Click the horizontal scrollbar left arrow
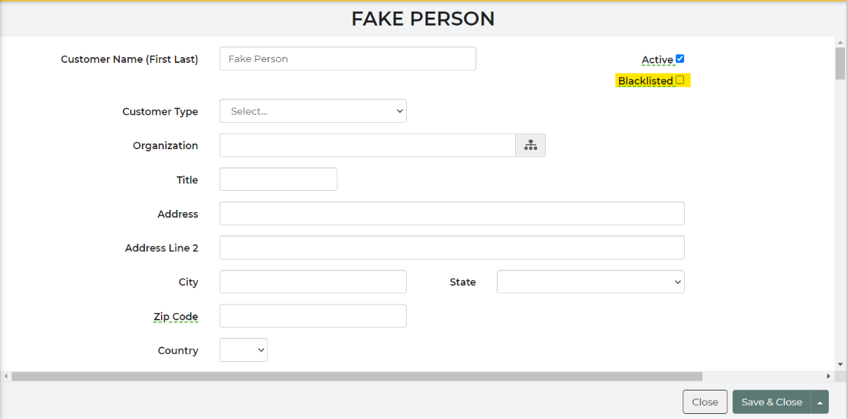This screenshot has height=419, width=848. [5, 376]
